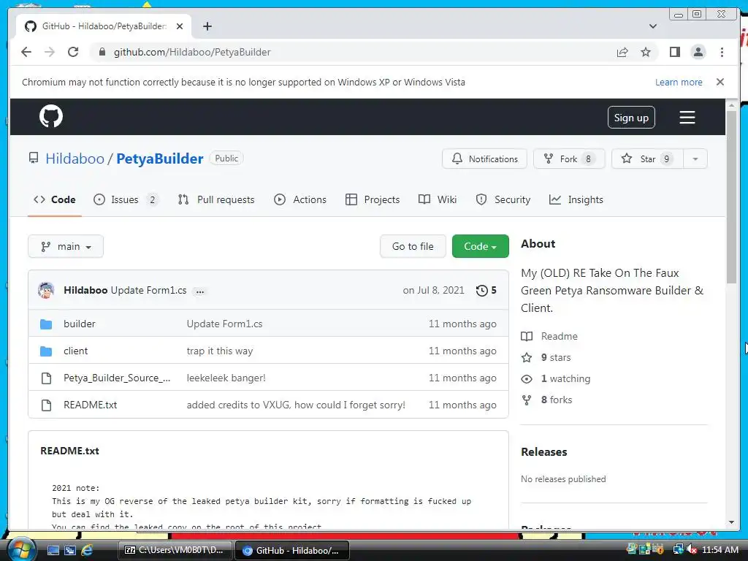
Task: Close the GitHub PetyaBuilder tab
Action: [x=180, y=26]
